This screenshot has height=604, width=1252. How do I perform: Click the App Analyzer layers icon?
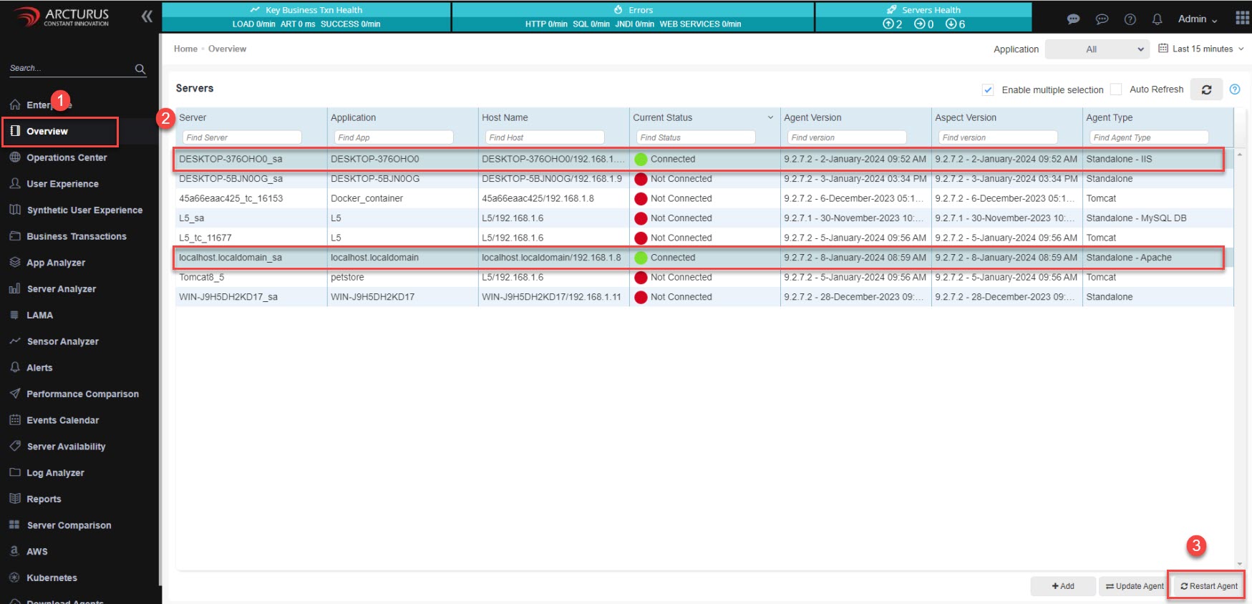(x=15, y=262)
